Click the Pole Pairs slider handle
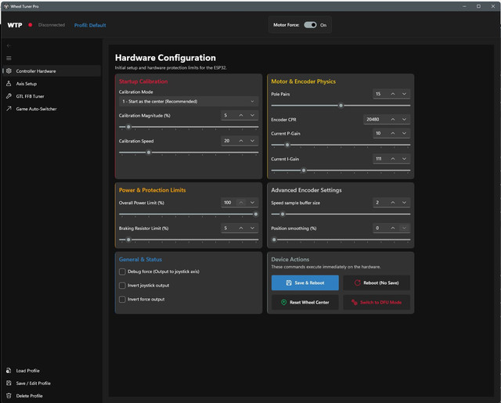Screen dimensions: 501x403 (341, 106)
